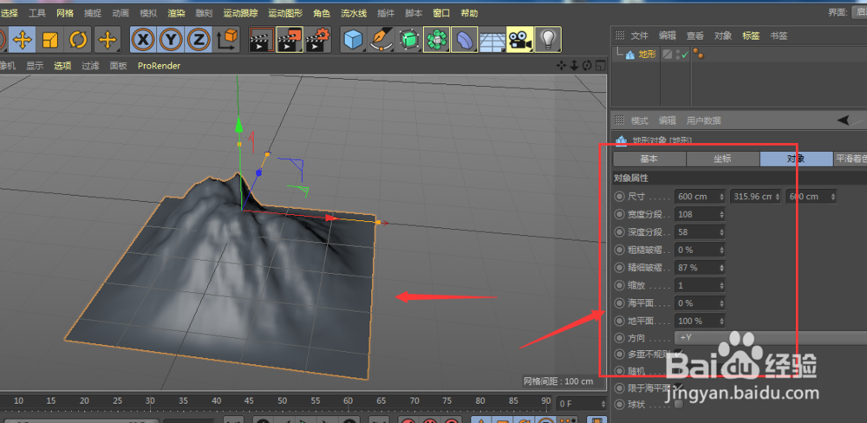Screen dimensions: 867x423
Task: Open the 运动图形 menu
Action: click(285, 13)
